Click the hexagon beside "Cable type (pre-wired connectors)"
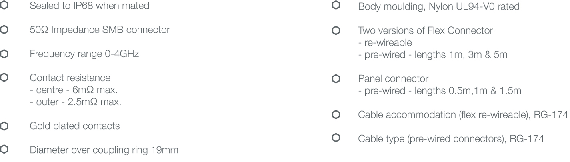The height and width of the screenshot is (162, 570). tap(336, 138)
